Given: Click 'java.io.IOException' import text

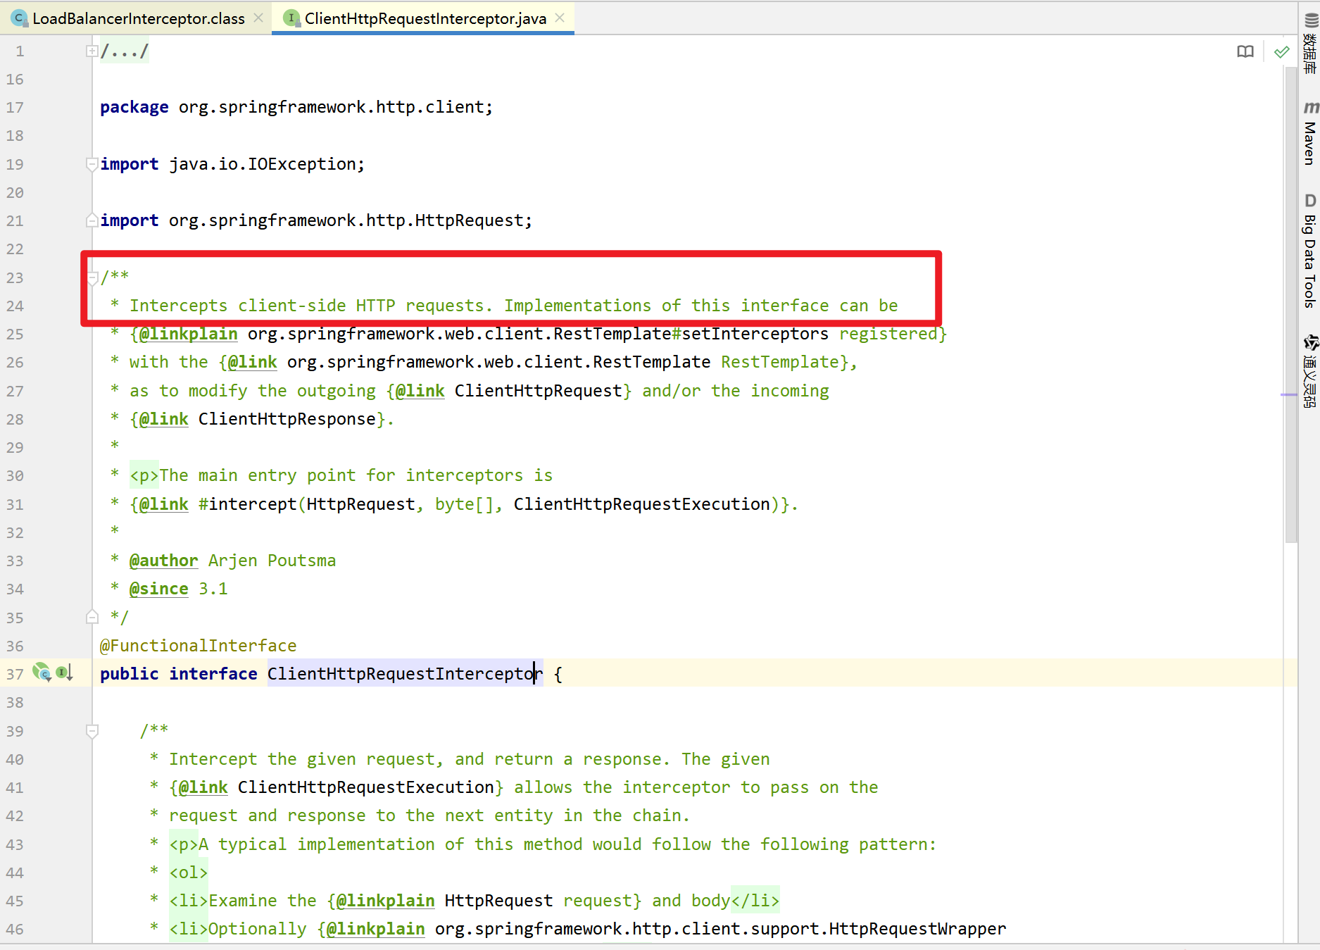Looking at the screenshot, I should pyautogui.click(x=262, y=164).
